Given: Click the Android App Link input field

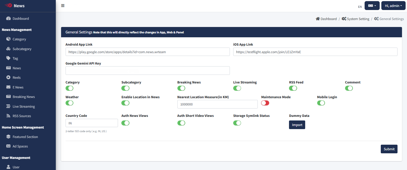Looking at the screenshot, I should coord(148,52).
